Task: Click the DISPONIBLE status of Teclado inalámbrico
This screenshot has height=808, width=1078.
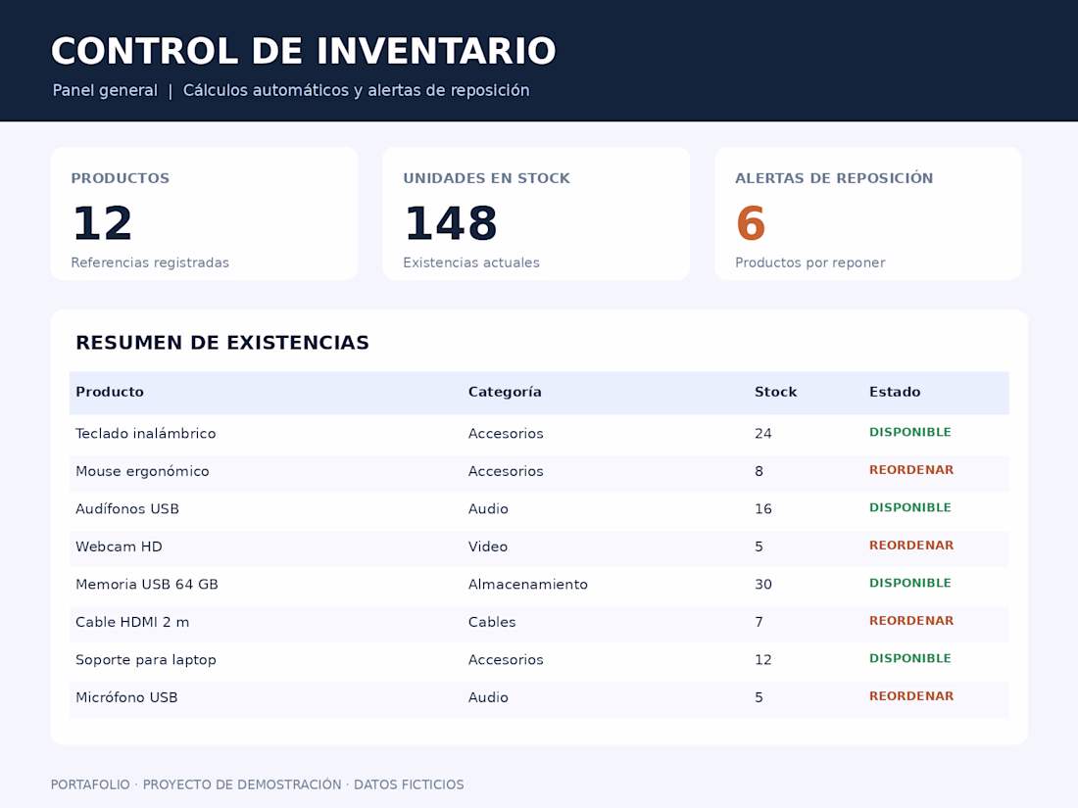Action: 910,432
